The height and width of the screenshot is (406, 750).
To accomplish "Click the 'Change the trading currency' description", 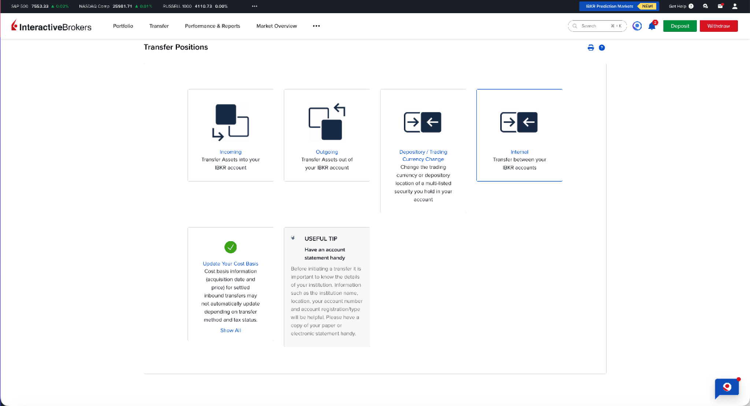I will [x=423, y=183].
